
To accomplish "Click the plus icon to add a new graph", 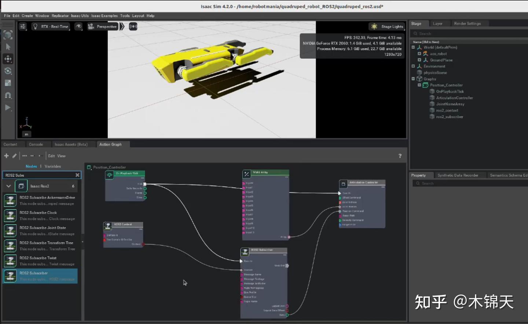I will click(6, 156).
